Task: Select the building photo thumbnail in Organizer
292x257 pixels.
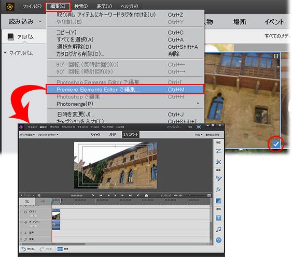Action: [x=242, y=100]
